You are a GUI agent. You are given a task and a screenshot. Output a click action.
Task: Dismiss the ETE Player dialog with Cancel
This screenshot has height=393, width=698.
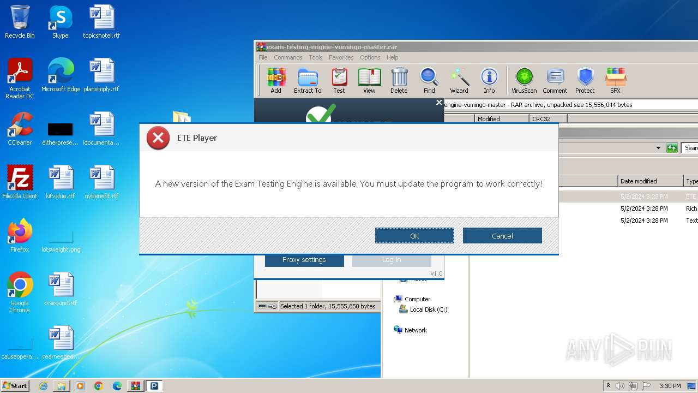tap(502, 236)
